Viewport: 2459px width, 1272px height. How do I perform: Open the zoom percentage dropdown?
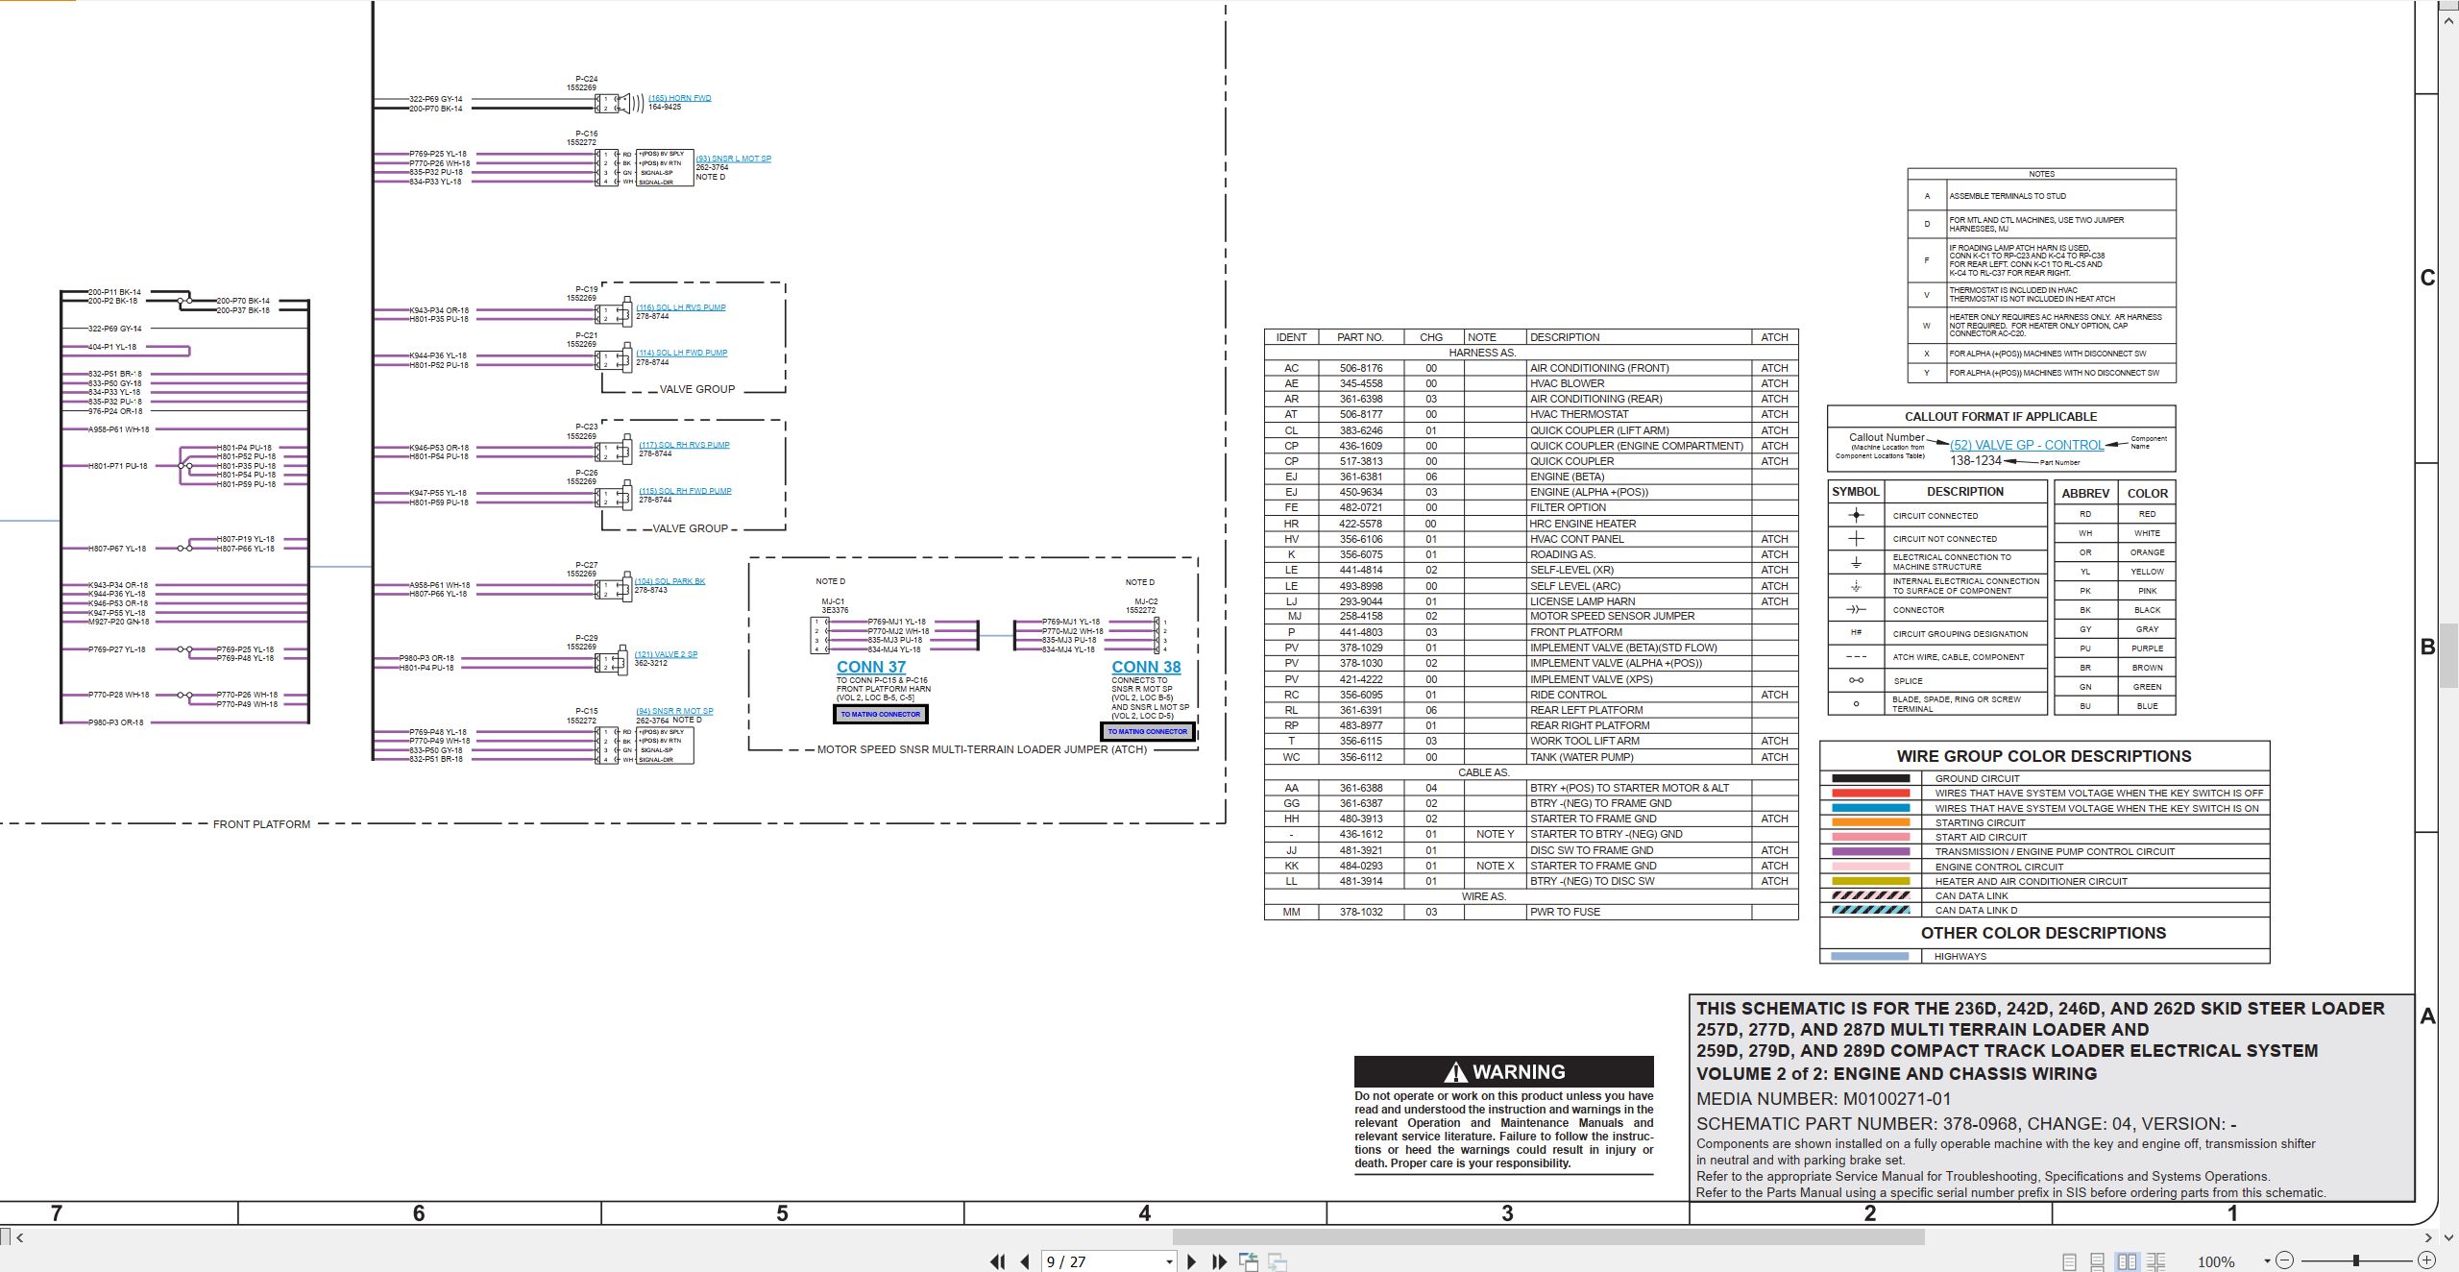[x=2267, y=1261]
